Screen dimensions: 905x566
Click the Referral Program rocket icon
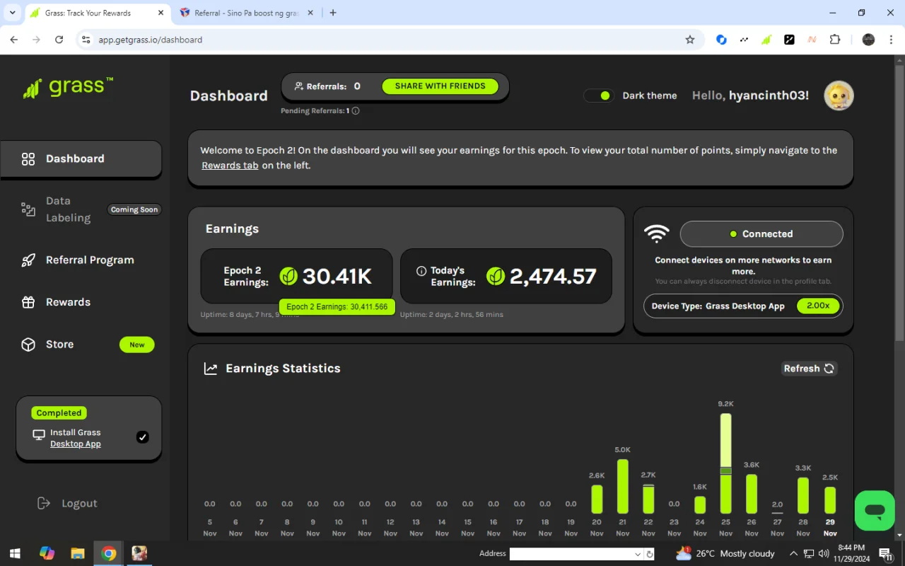coord(28,260)
